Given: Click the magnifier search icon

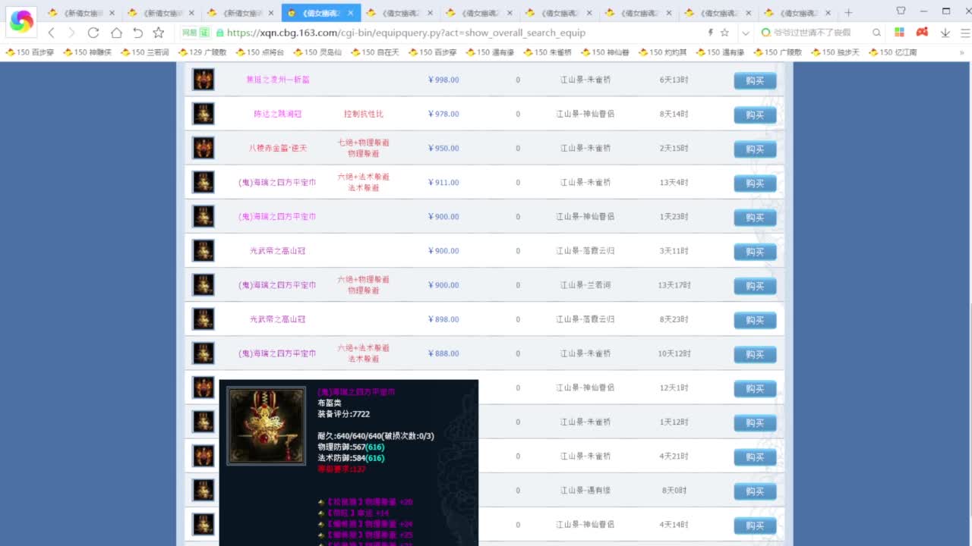Looking at the screenshot, I should point(876,33).
